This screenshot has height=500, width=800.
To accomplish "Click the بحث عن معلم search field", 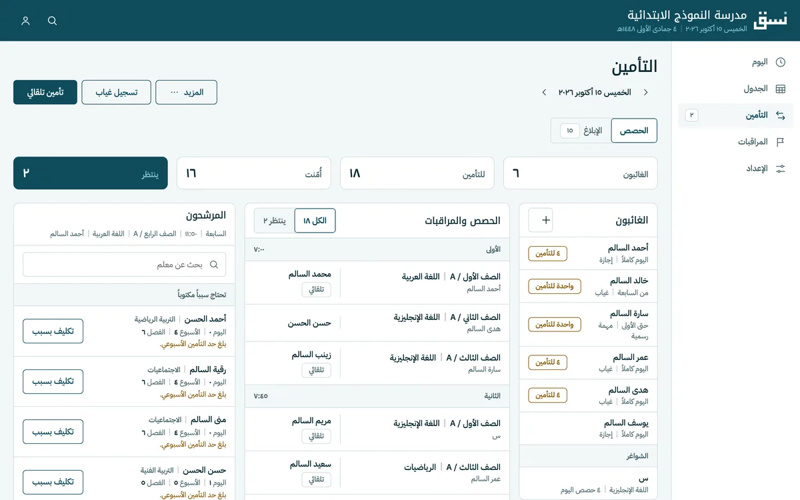I will click(x=124, y=265).
